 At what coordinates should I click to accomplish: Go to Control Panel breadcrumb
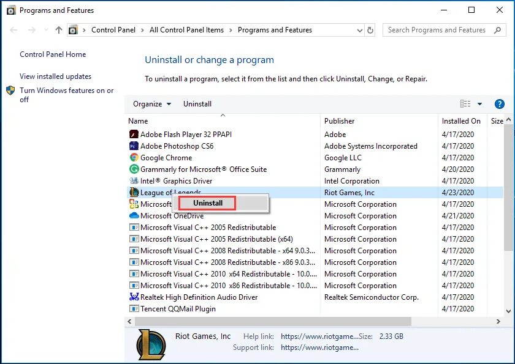point(113,30)
